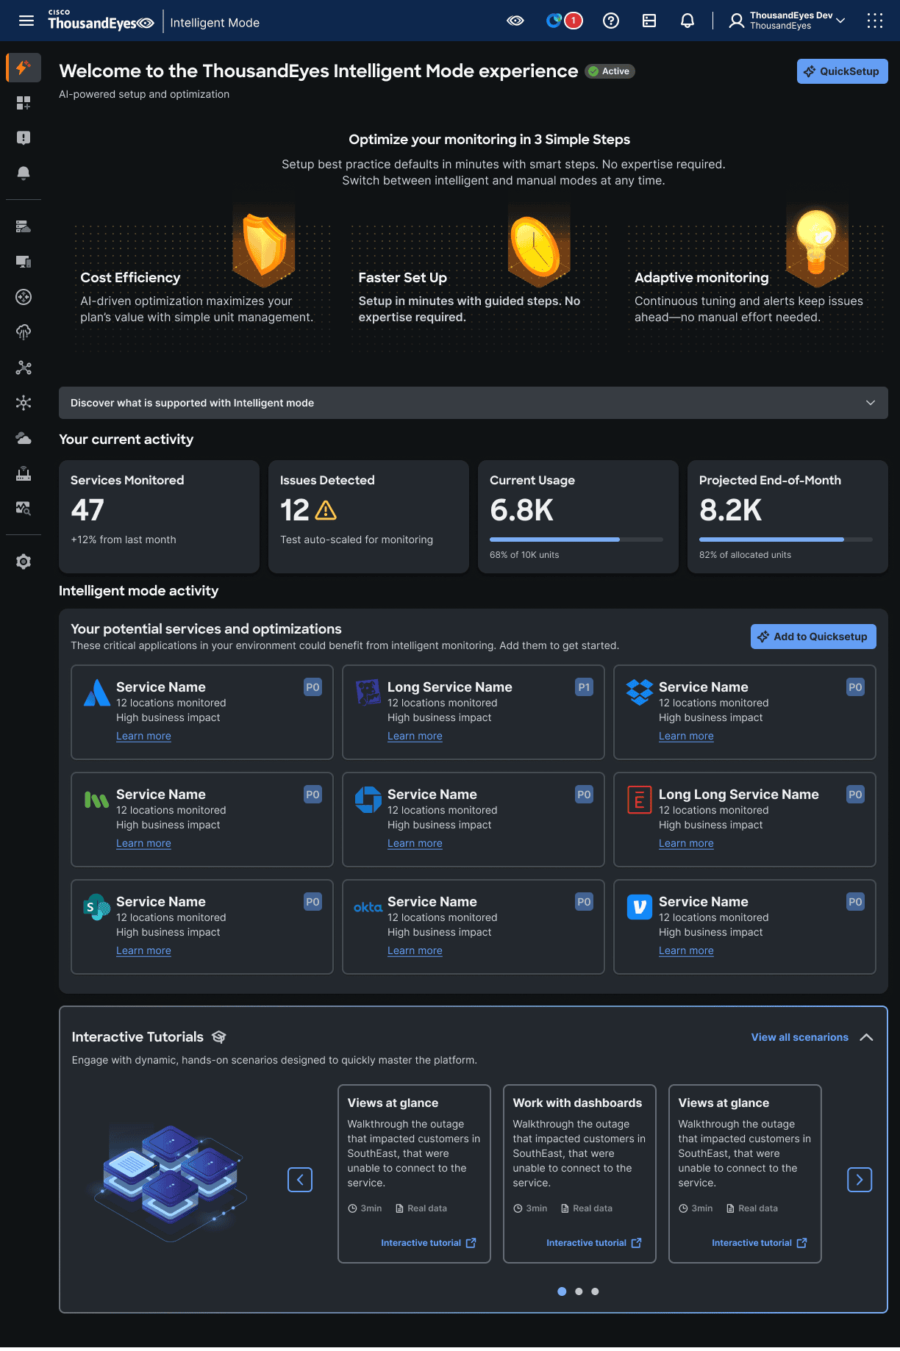The image size is (900, 1351).
Task: Click the Adaptive monitoring lightbulb illustration
Action: point(817,245)
